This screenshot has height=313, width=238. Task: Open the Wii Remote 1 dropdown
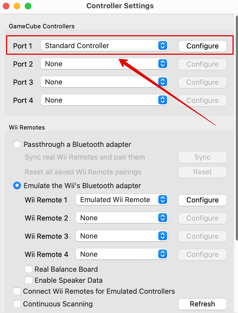(121, 200)
